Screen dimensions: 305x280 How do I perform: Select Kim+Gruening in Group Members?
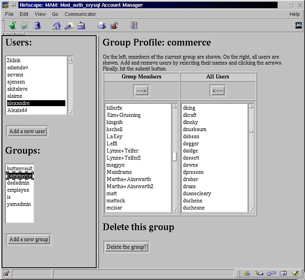tap(138, 115)
